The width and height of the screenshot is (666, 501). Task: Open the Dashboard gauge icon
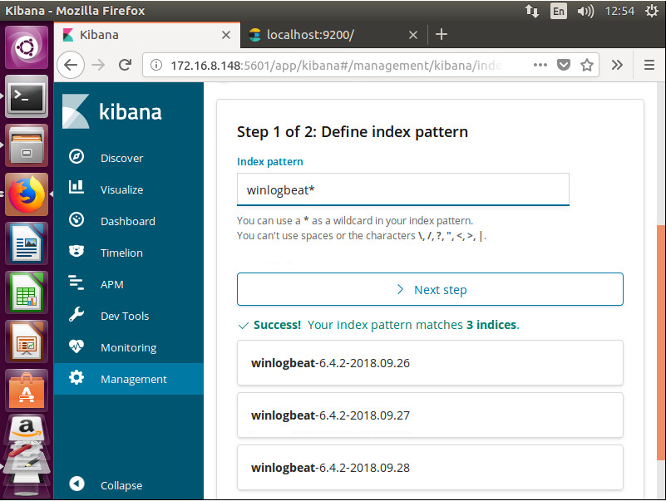pos(76,220)
